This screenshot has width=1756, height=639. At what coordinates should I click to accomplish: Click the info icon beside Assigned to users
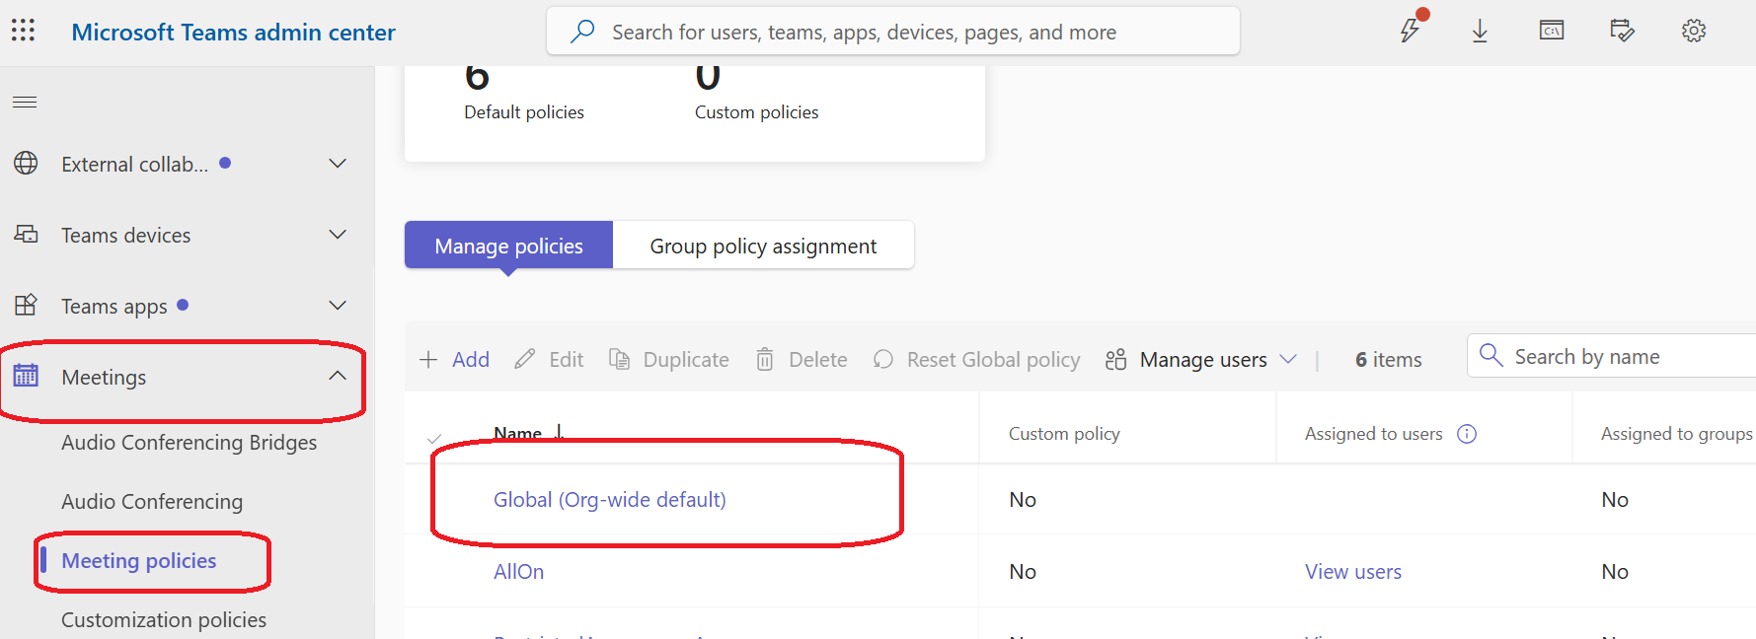click(1467, 434)
